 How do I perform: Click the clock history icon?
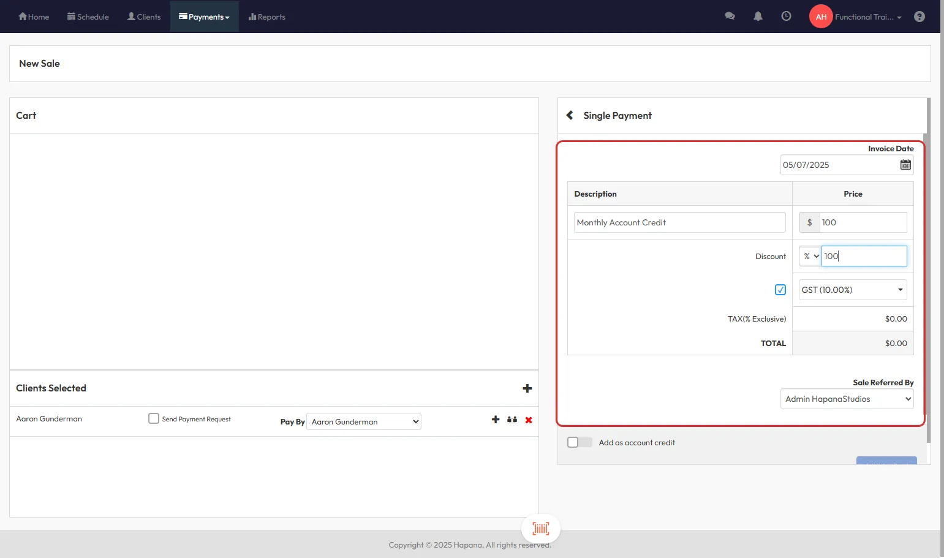(786, 17)
